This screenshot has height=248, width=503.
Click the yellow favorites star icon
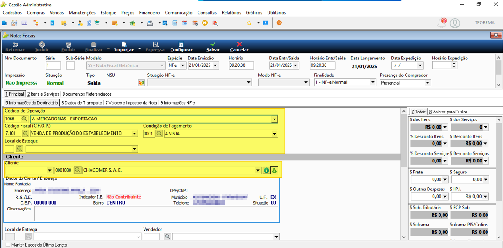pyautogui.click(x=249, y=23)
